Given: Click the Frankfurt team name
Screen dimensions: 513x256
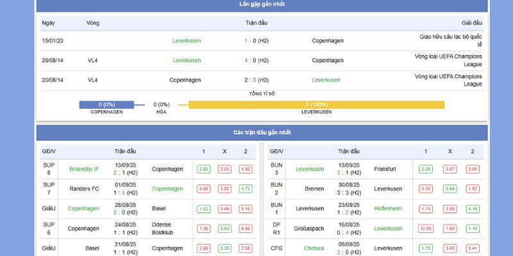Looking at the screenshot, I should click(x=385, y=169).
